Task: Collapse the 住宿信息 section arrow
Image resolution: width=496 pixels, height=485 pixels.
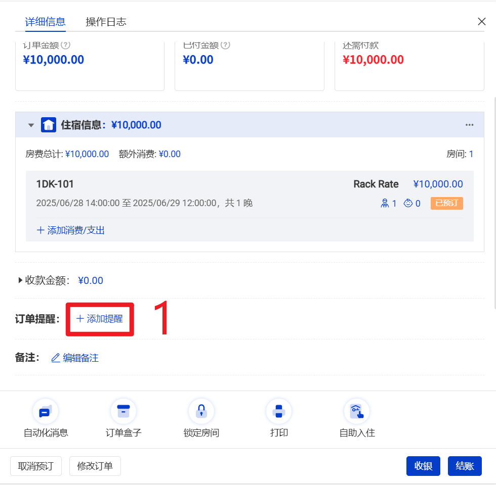Action: (x=31, y=125)
